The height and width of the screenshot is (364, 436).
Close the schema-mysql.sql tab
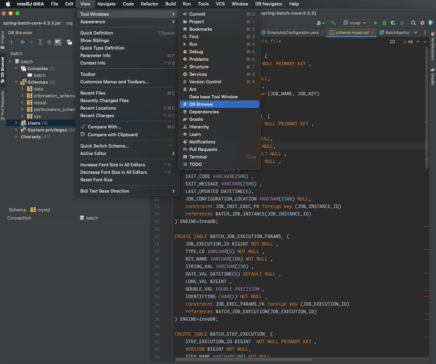click(x=372, y=32)
